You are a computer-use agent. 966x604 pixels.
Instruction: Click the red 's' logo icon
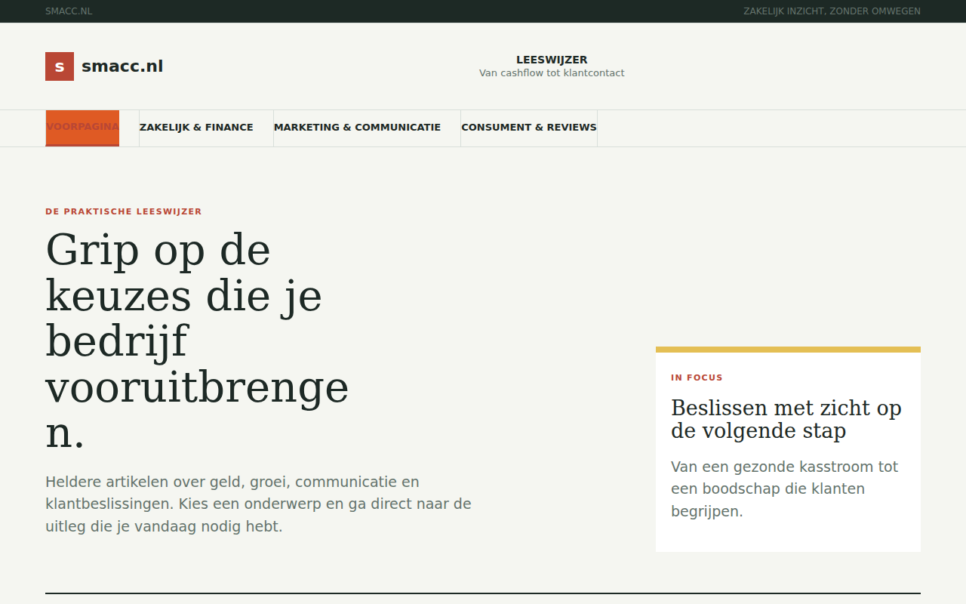tap(60, 66)
